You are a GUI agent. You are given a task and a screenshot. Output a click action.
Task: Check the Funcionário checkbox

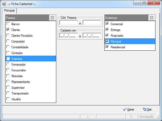coord(8,70)
